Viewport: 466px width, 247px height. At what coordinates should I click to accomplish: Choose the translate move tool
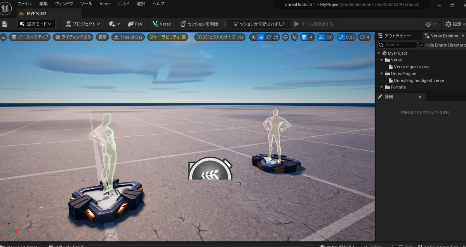coord(261,37)
